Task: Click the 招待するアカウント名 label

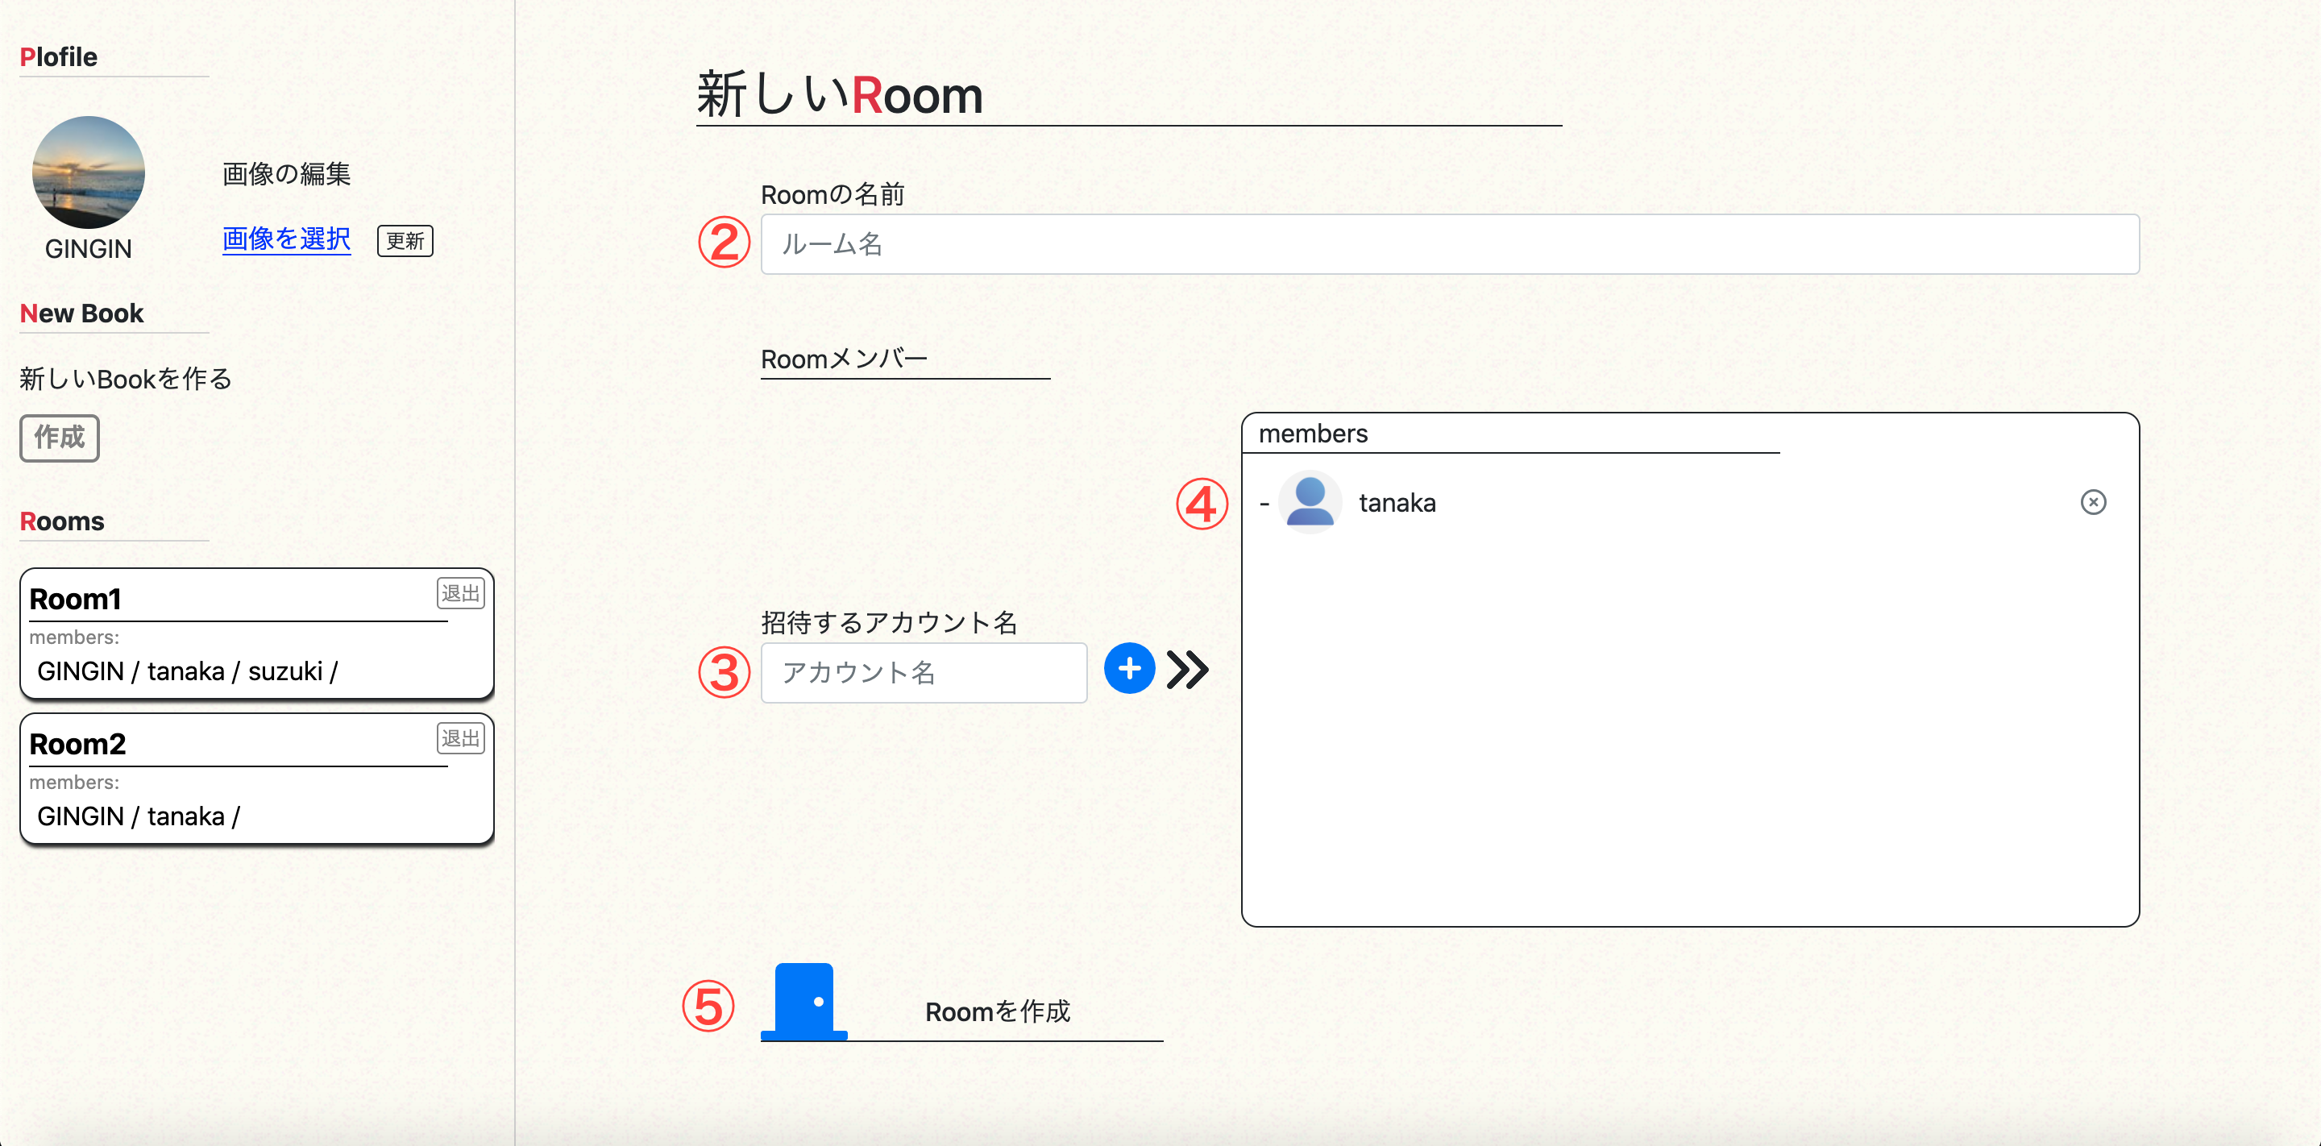Action: [888, 622]
